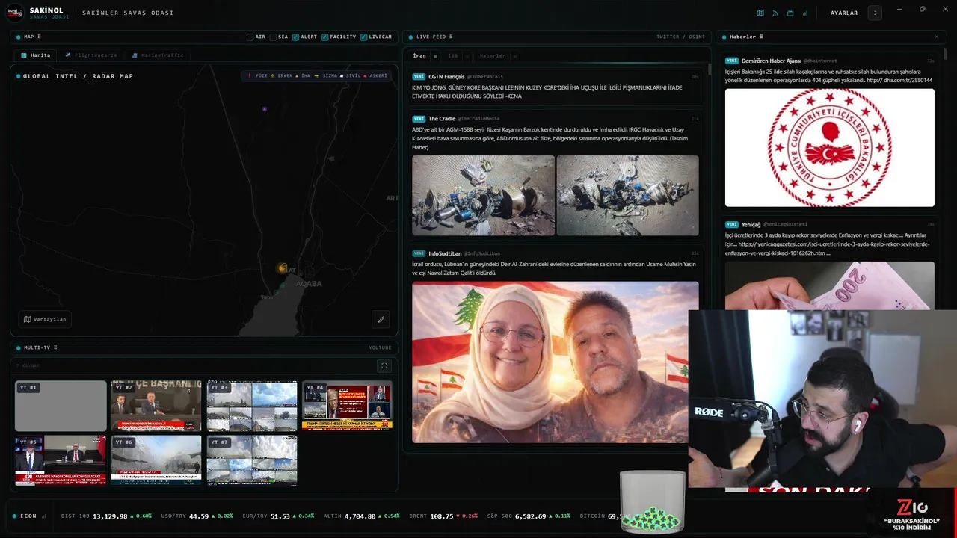The height and width of the screenshot is (538, 957).
Task: Open Demirören Haber Ajansı author name
Action: 772,61
